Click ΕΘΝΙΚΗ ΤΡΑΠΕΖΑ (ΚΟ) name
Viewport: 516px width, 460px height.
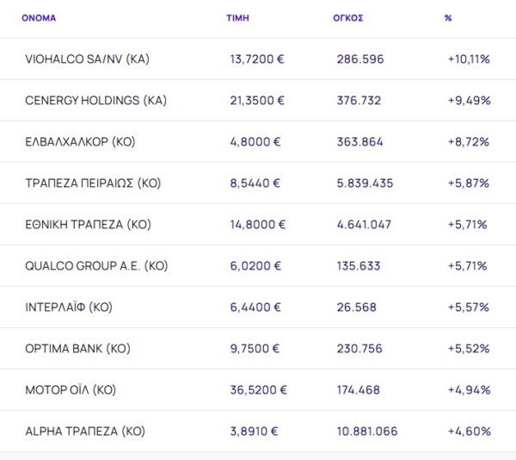coord(88,225)
